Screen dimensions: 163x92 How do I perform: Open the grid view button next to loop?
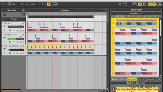[55, 4]
